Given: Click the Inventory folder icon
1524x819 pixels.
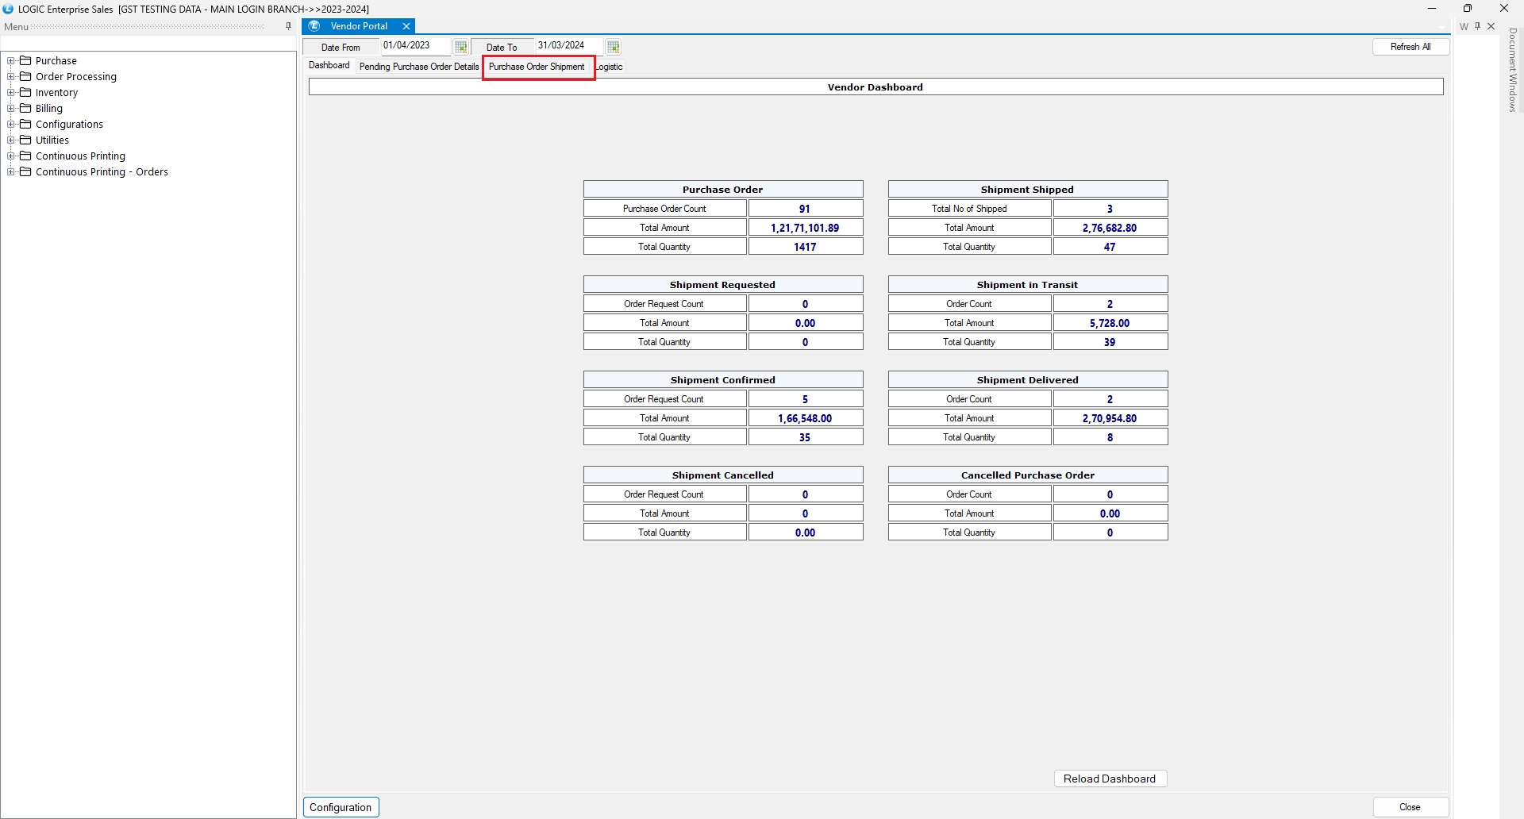Looking at the screenshot, I should [25, 92].
